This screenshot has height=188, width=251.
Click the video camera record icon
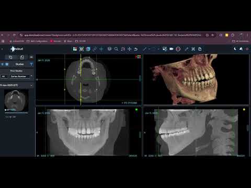(172, 49)
